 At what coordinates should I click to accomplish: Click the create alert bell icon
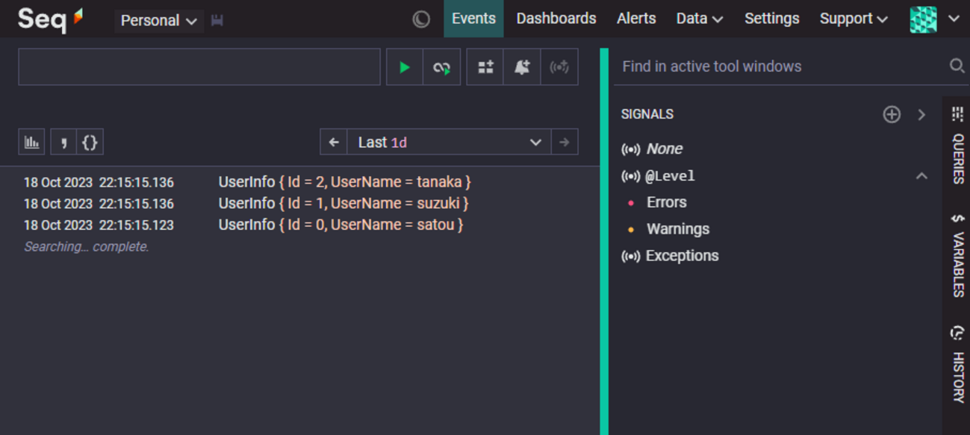522,67
